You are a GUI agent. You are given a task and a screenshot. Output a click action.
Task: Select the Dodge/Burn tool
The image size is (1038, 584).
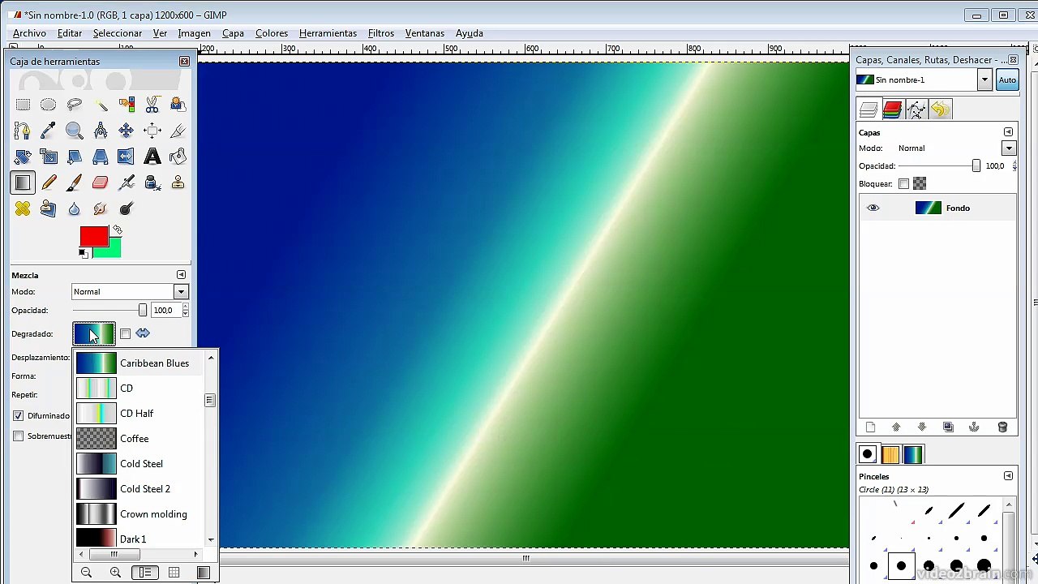[x=127, y=208]
